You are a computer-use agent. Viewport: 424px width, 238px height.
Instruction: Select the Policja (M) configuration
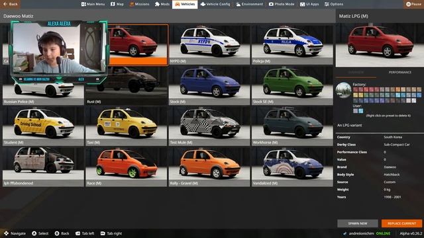pos(292,44)
